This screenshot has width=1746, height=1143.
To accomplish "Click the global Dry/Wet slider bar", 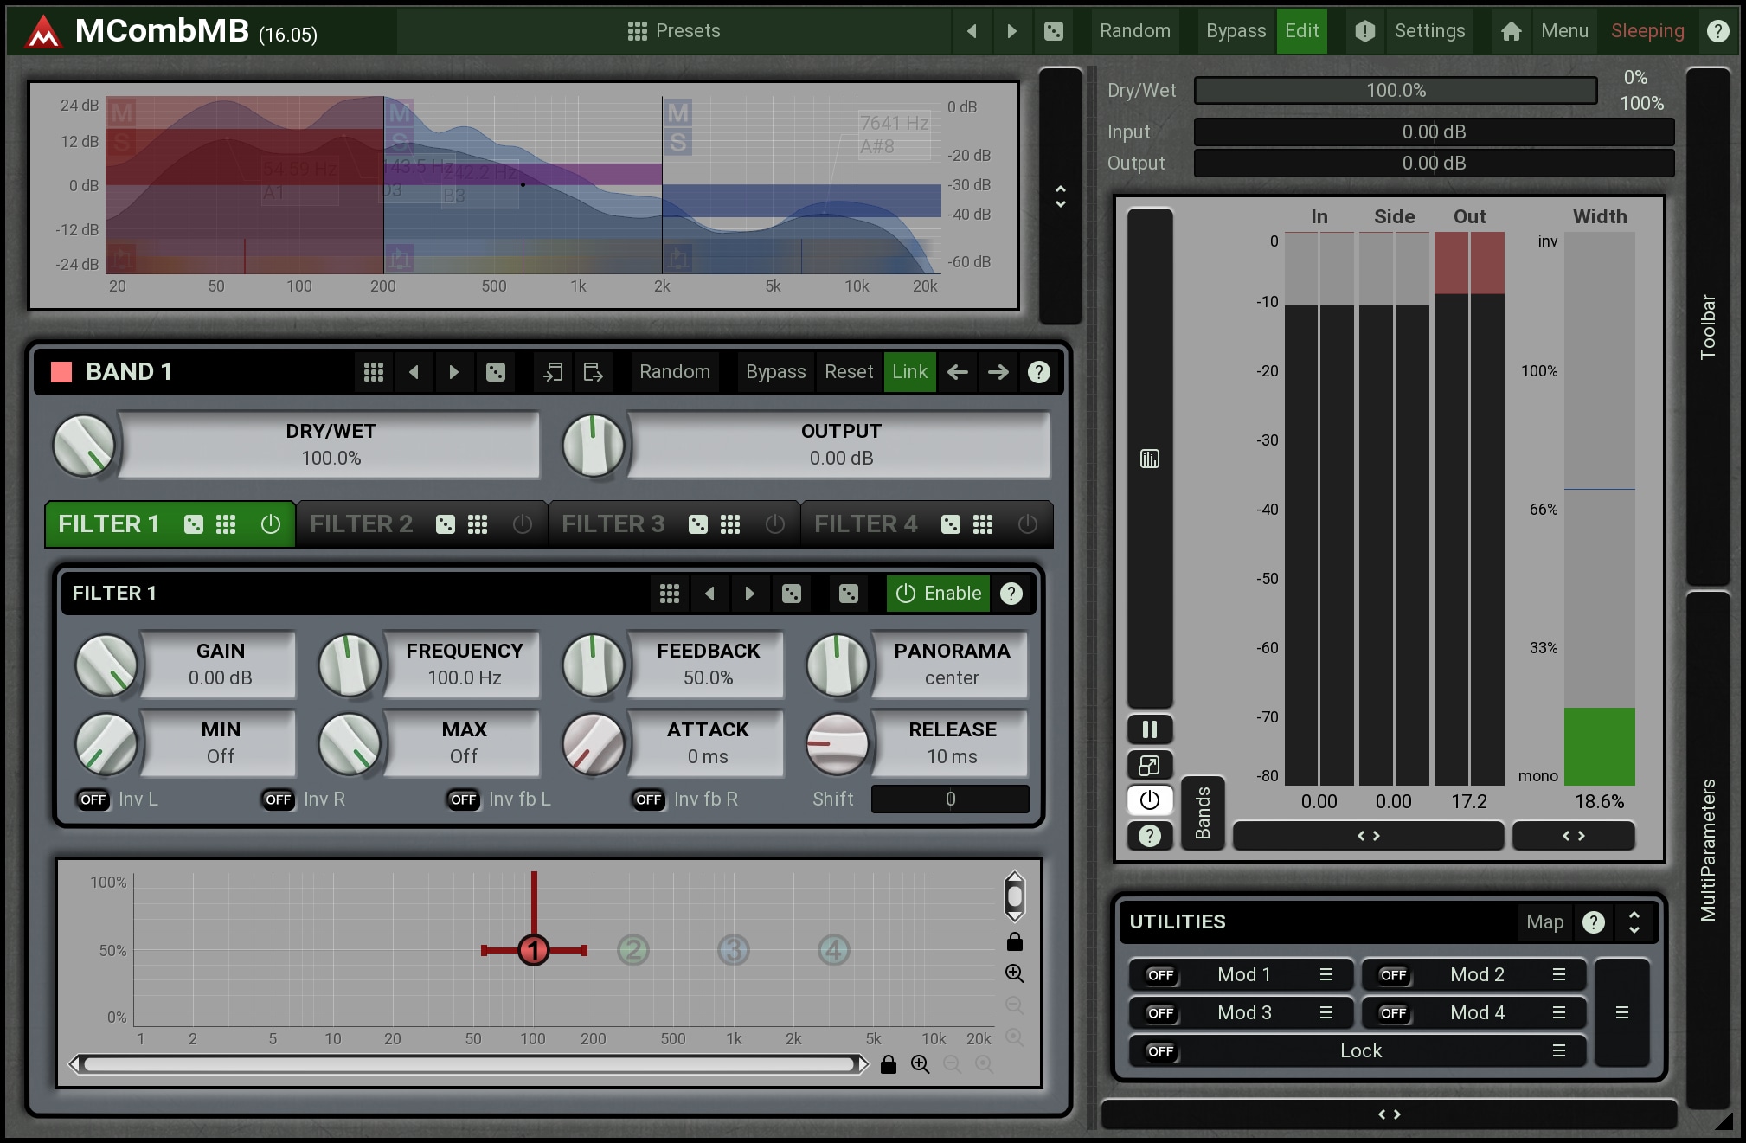I will point(1396,91).
